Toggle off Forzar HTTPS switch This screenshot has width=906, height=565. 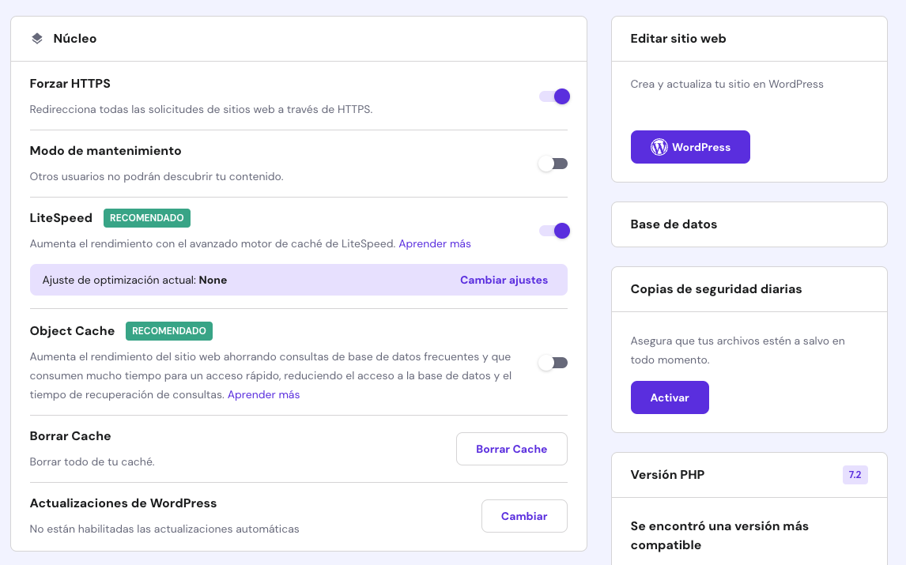pos(553,96)
